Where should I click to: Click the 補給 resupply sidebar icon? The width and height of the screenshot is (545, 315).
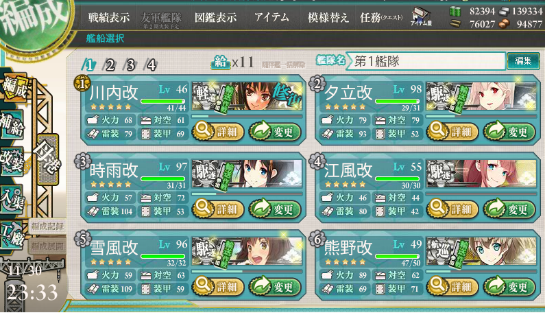[12, 126]
